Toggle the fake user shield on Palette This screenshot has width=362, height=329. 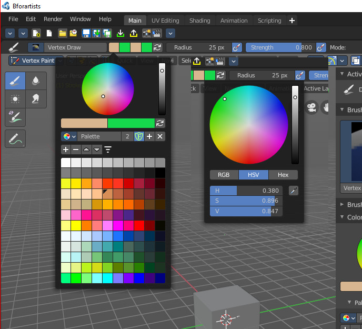pyautogui.click(x=139, y=136)
